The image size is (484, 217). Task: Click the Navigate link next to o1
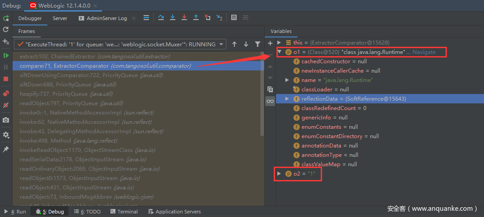click(x=424, y=52)
